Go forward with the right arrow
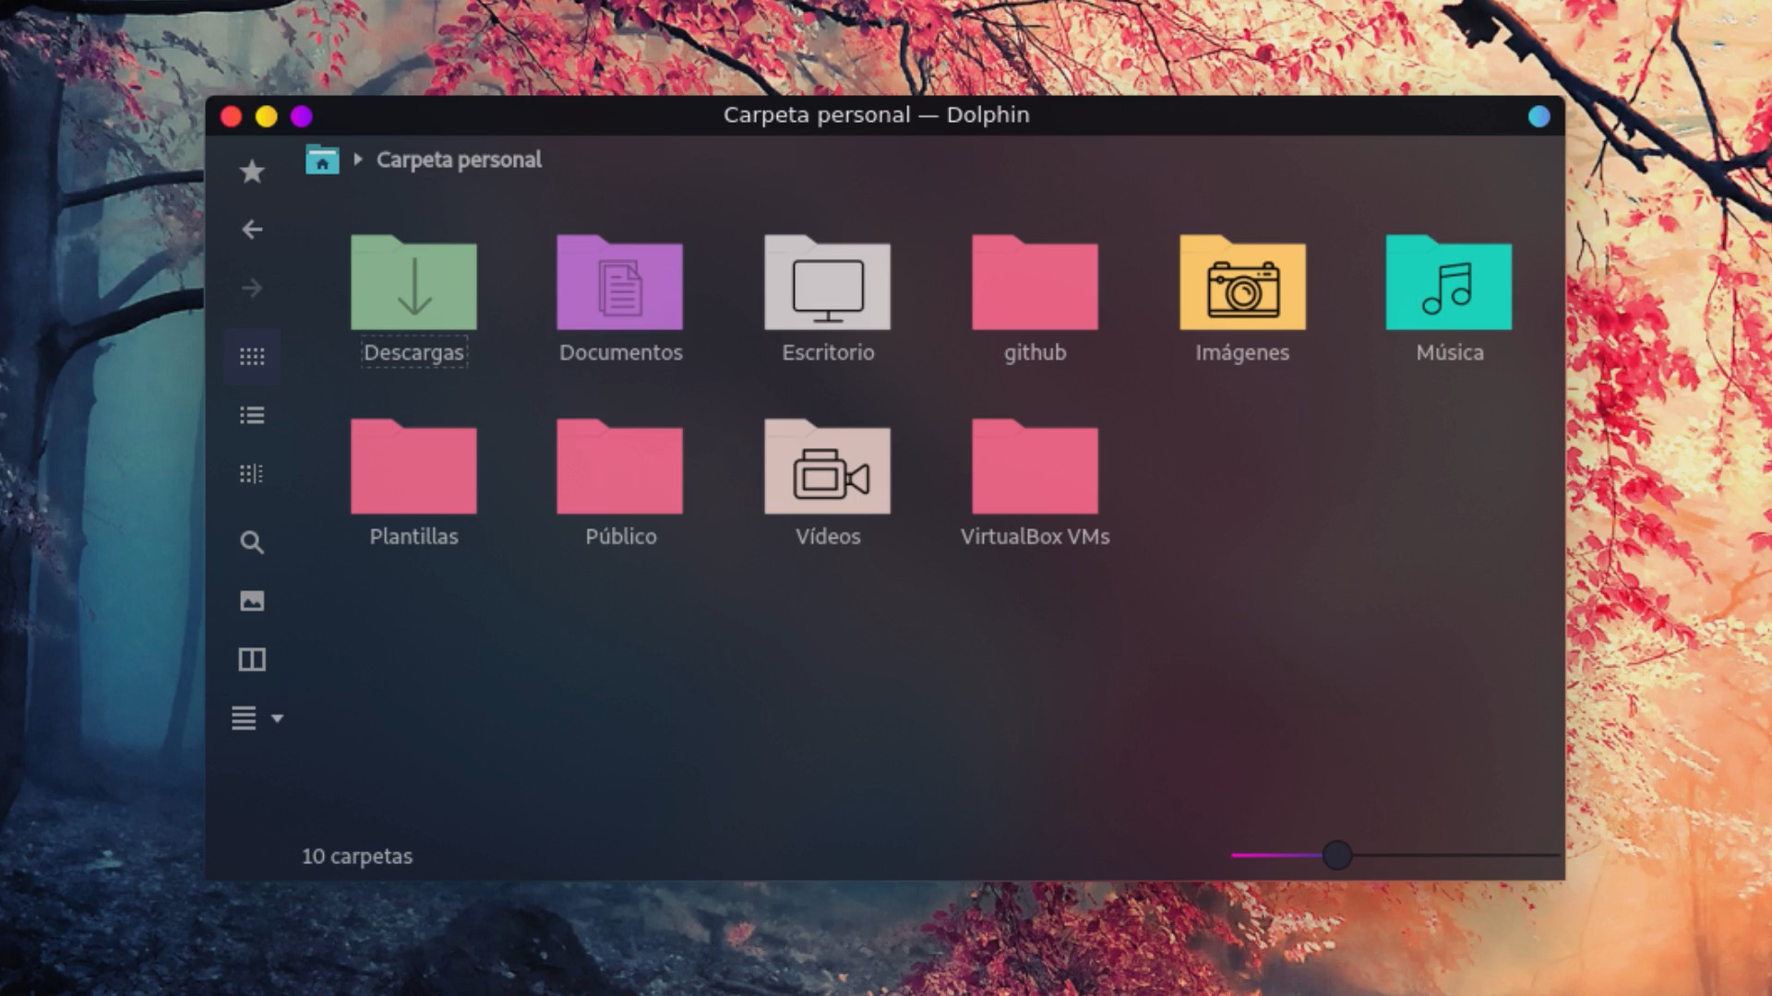1772x996 pixels. [x=252, y=289]
